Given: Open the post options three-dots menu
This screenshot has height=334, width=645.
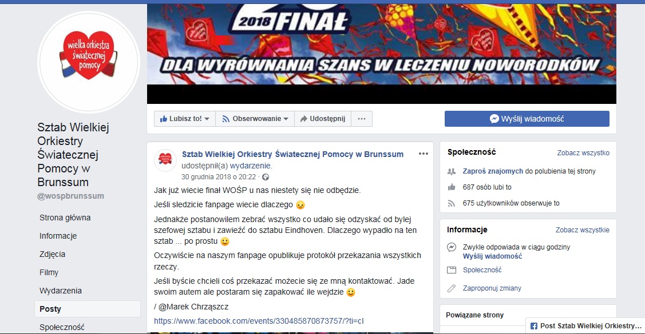Looking at the screenshot, I should tap(424, 154).
